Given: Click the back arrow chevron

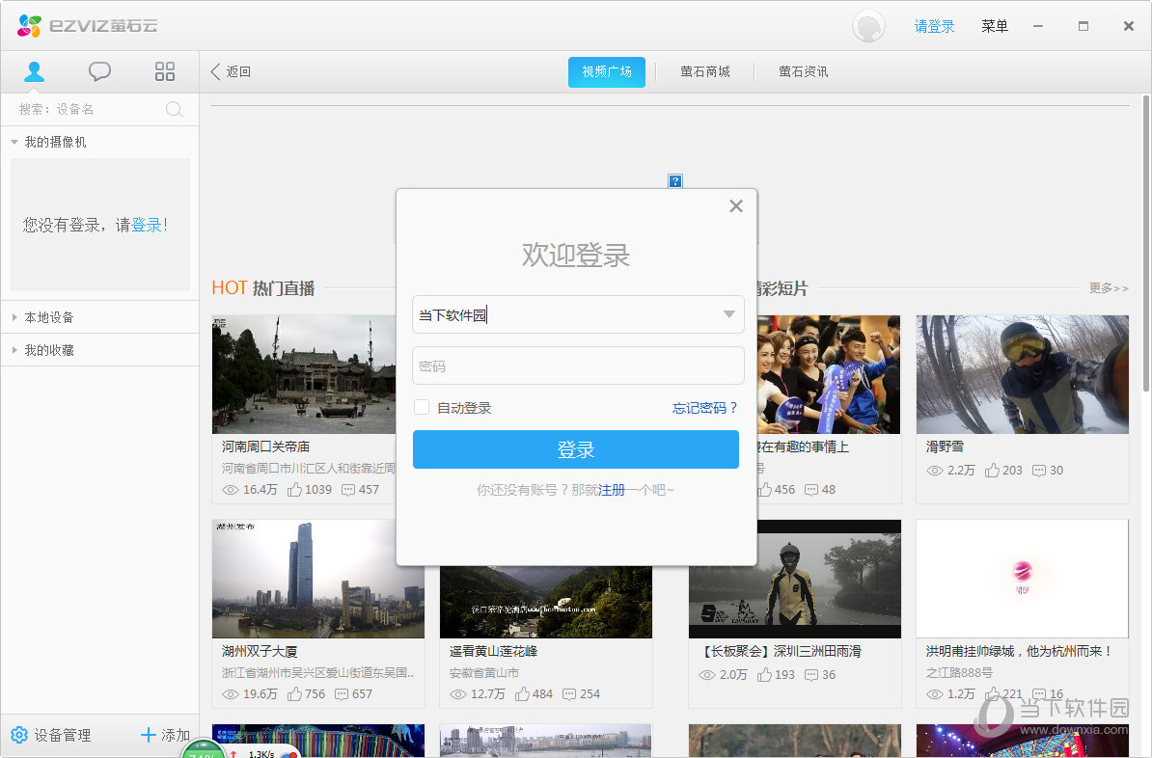Looking at the screenshot, I should [x=215, y=71].
